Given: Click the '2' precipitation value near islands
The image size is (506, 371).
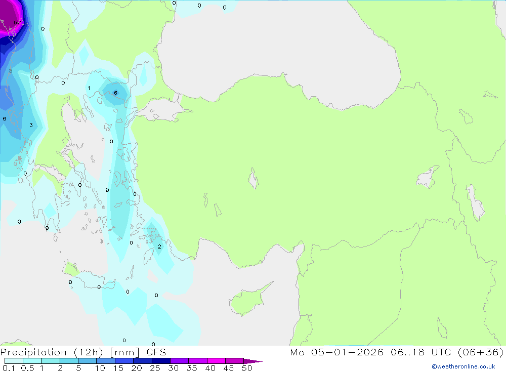Looking at the screenshot, I should click(x=159, y=246).
